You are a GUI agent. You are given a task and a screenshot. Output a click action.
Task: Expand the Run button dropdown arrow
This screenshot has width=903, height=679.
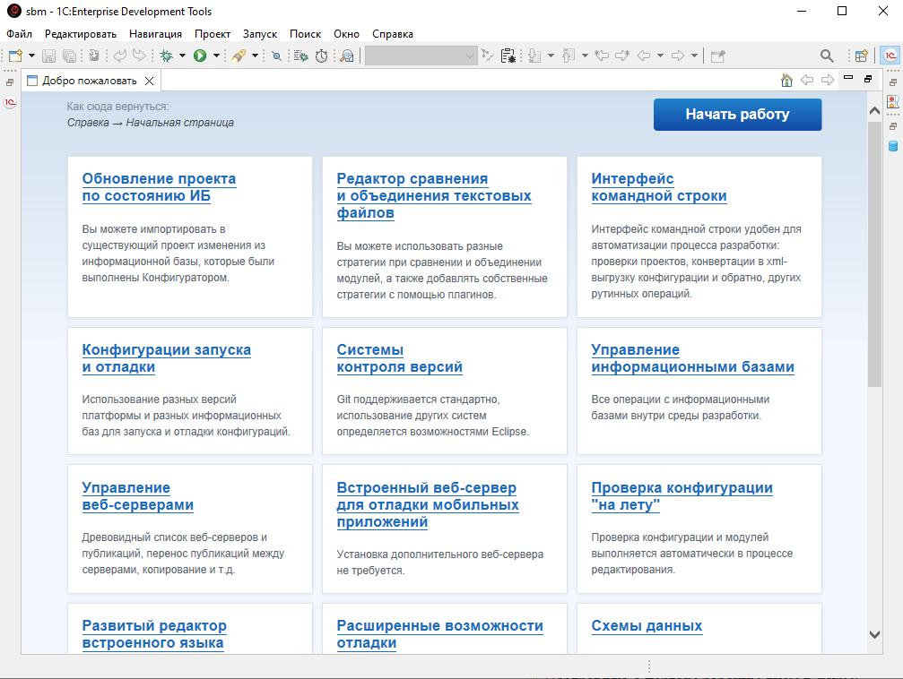pyautogui.click(x=216, y=56)
